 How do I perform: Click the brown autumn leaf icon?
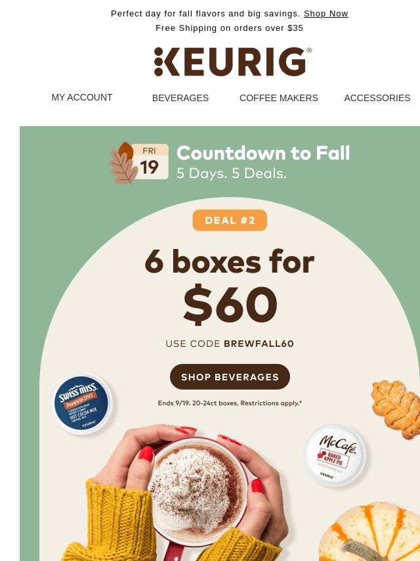pyautogui.click(x=123, y=163)
